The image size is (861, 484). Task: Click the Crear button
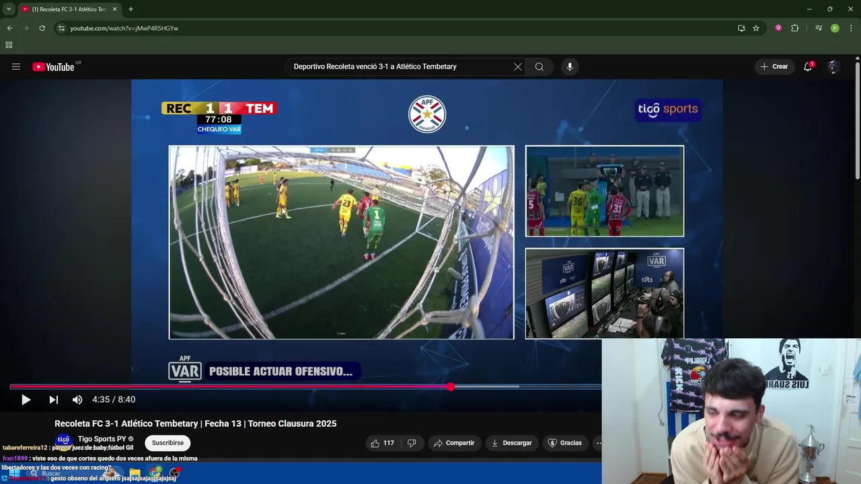(774, 67)
